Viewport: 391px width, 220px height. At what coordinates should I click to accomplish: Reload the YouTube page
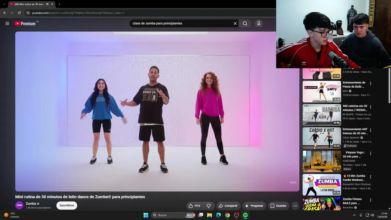click(19, 13)
